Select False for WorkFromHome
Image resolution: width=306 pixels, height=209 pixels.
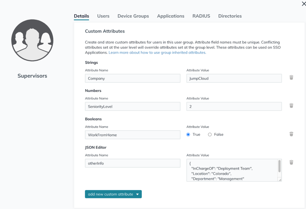(210, 135)
